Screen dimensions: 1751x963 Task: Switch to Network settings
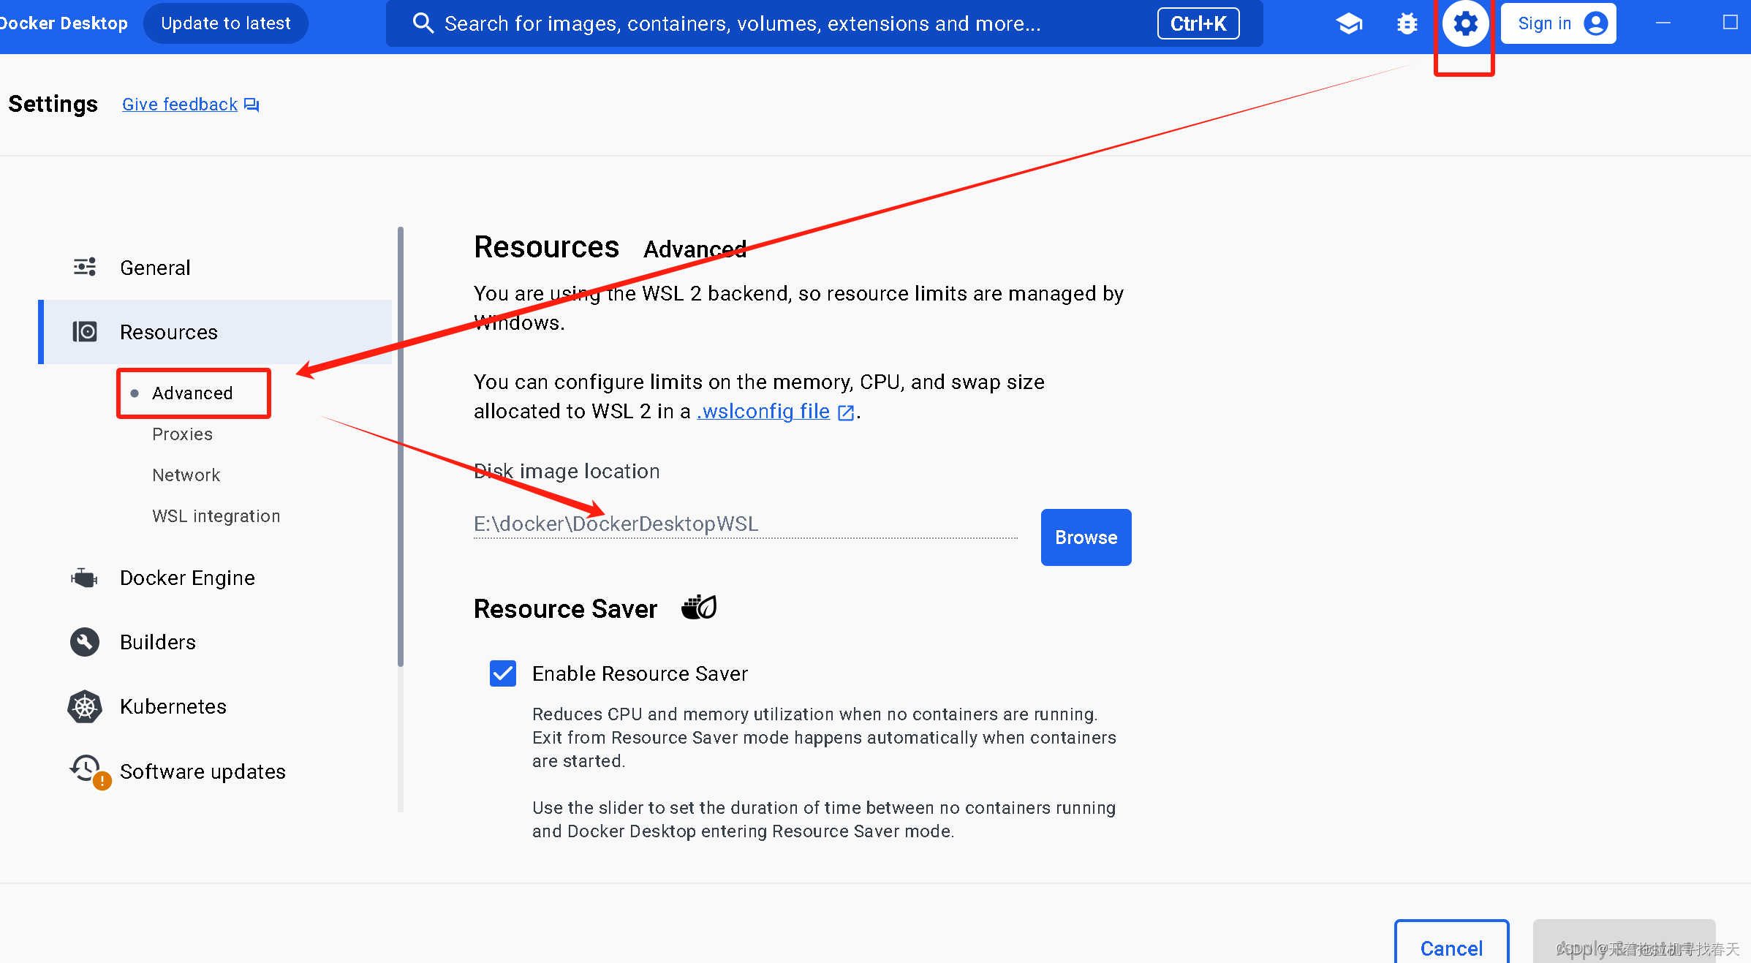186,475
